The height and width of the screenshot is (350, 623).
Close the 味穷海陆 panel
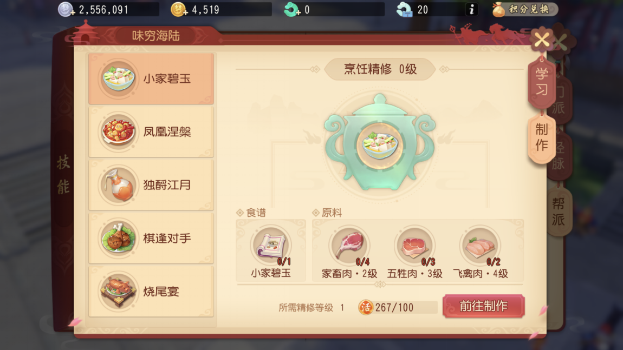click(542, 40)
